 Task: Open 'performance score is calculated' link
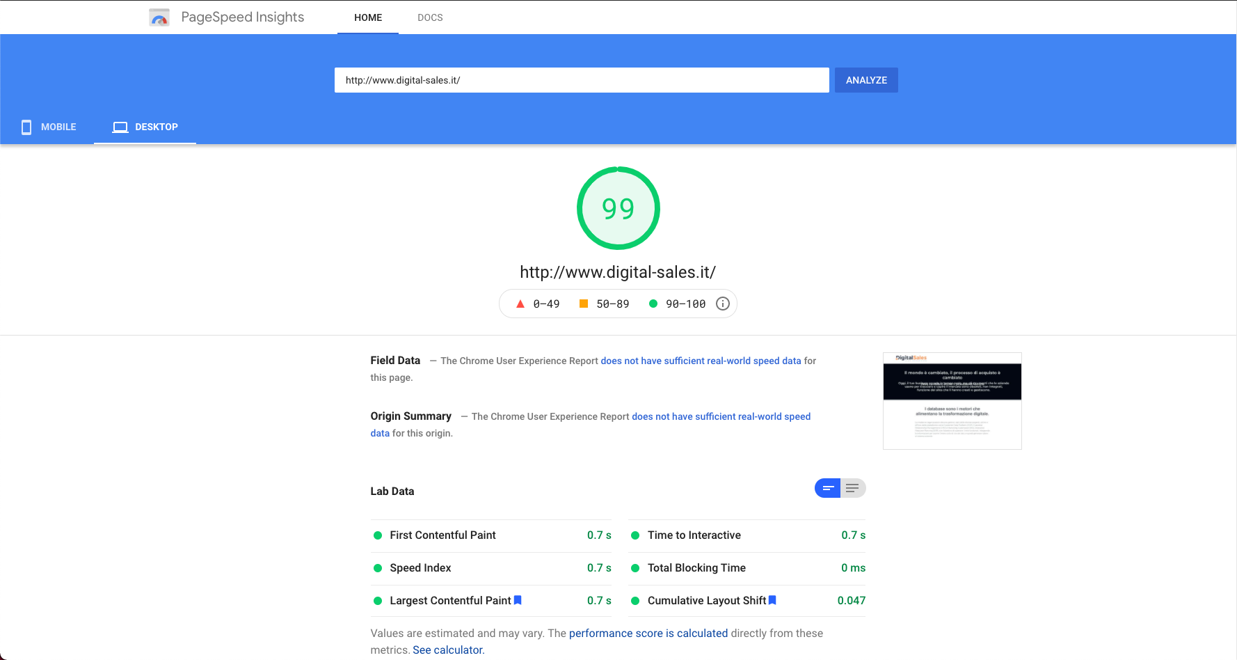648,634
